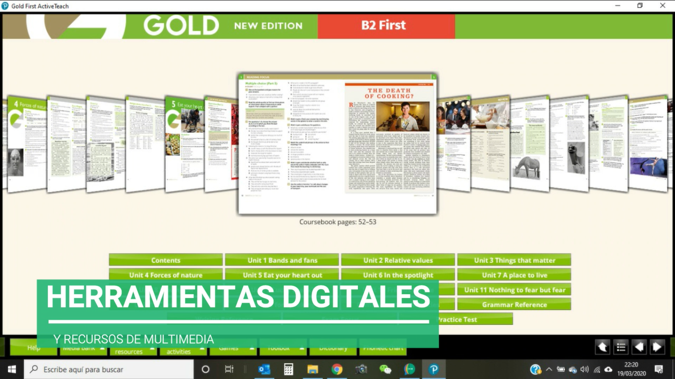
Task: Click the 'Escribe aquí para buscar' search box
Action: 109,369
